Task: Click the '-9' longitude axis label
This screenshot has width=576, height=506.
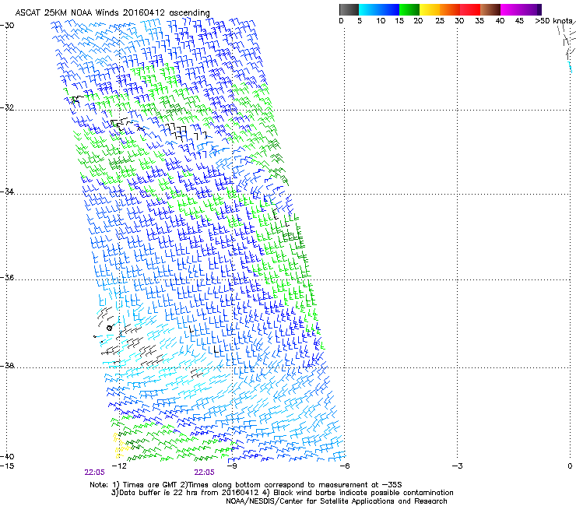Action: (231, 466)
